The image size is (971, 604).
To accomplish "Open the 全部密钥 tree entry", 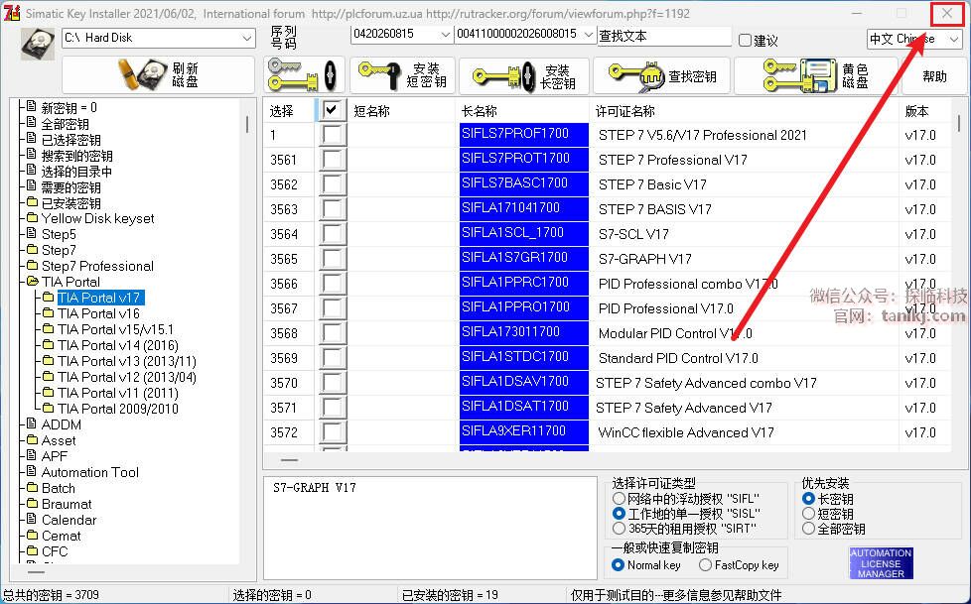I will (x=65, y=124).
